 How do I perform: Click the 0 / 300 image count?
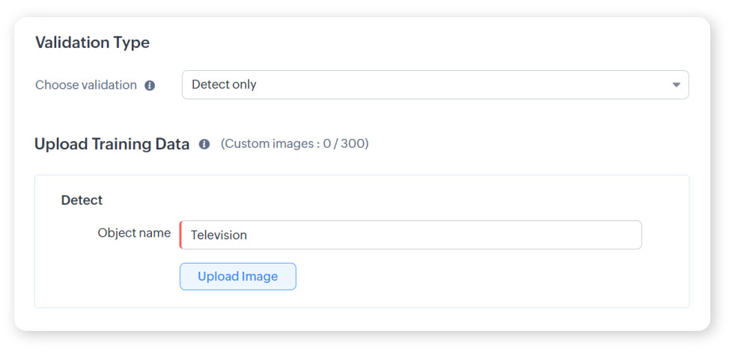(344, 143)
